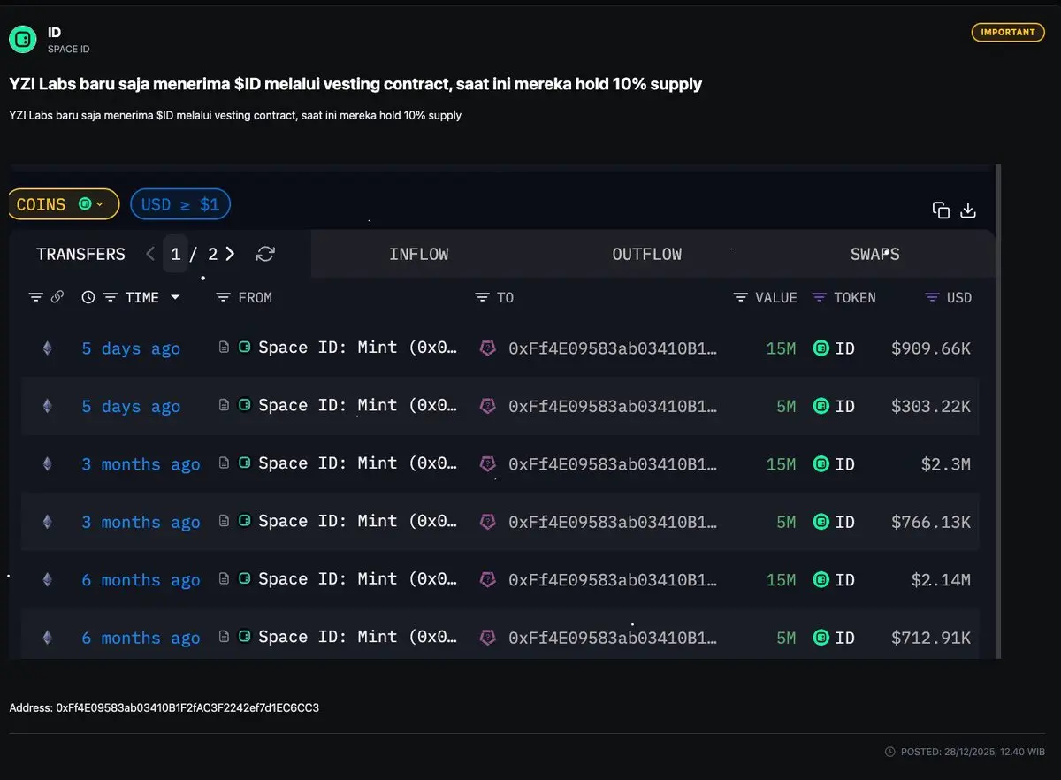Image resolution: width=1061 pixels, height=780 pixels.
Task: Click the Space ID logo at top left
Action: tap(23, 39)
